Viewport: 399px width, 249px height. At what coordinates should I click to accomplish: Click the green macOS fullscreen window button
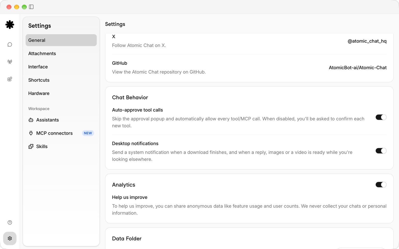click(24, 7)
